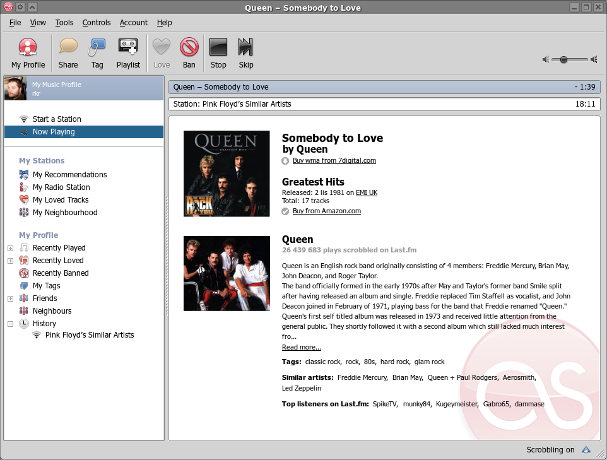Open top listener dammase
Image resolution: width=607 pixels, height=460 pixels.
529,404
